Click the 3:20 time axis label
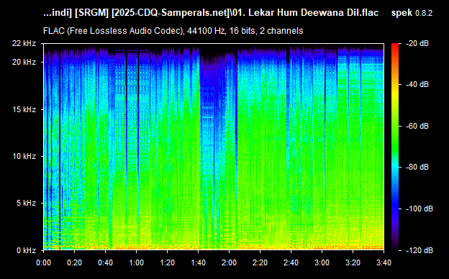Viewport: 449px width, 279px height. pyautogui.click(x=353, y=262)
